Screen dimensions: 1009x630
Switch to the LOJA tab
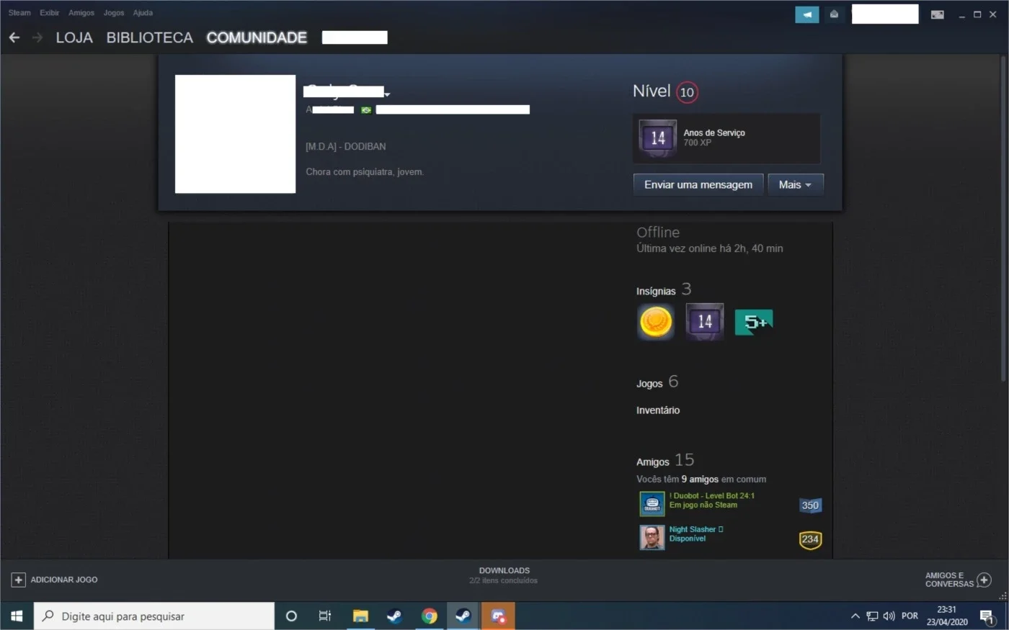(x=74, y=37)
